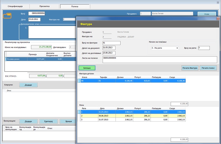221x144 pixels.
Task: Click the Премија column header
Action: click(x=36, y=54)
